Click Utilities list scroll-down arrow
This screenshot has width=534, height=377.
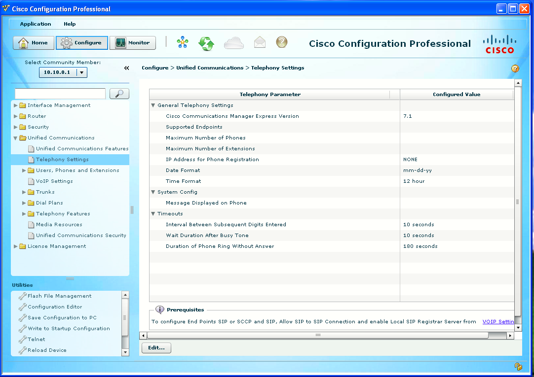pos(125,352)
